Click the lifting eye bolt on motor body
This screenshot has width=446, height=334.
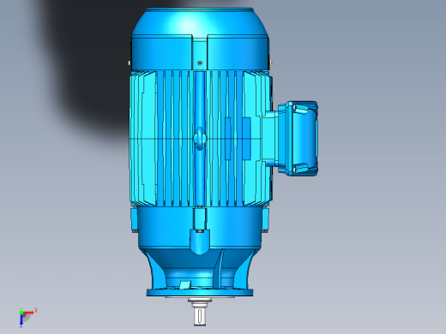[x=200, y=139]
